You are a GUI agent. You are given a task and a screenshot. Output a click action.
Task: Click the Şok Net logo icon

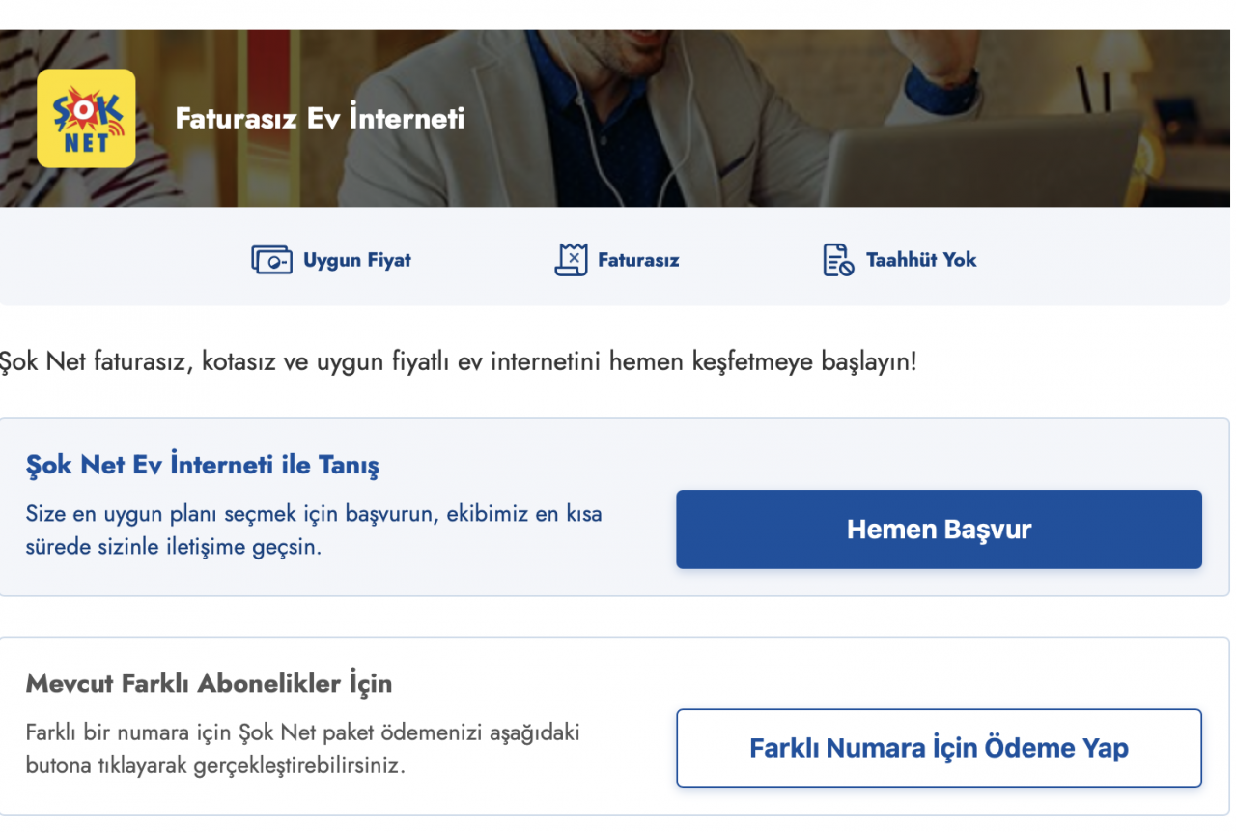point(86,119)
